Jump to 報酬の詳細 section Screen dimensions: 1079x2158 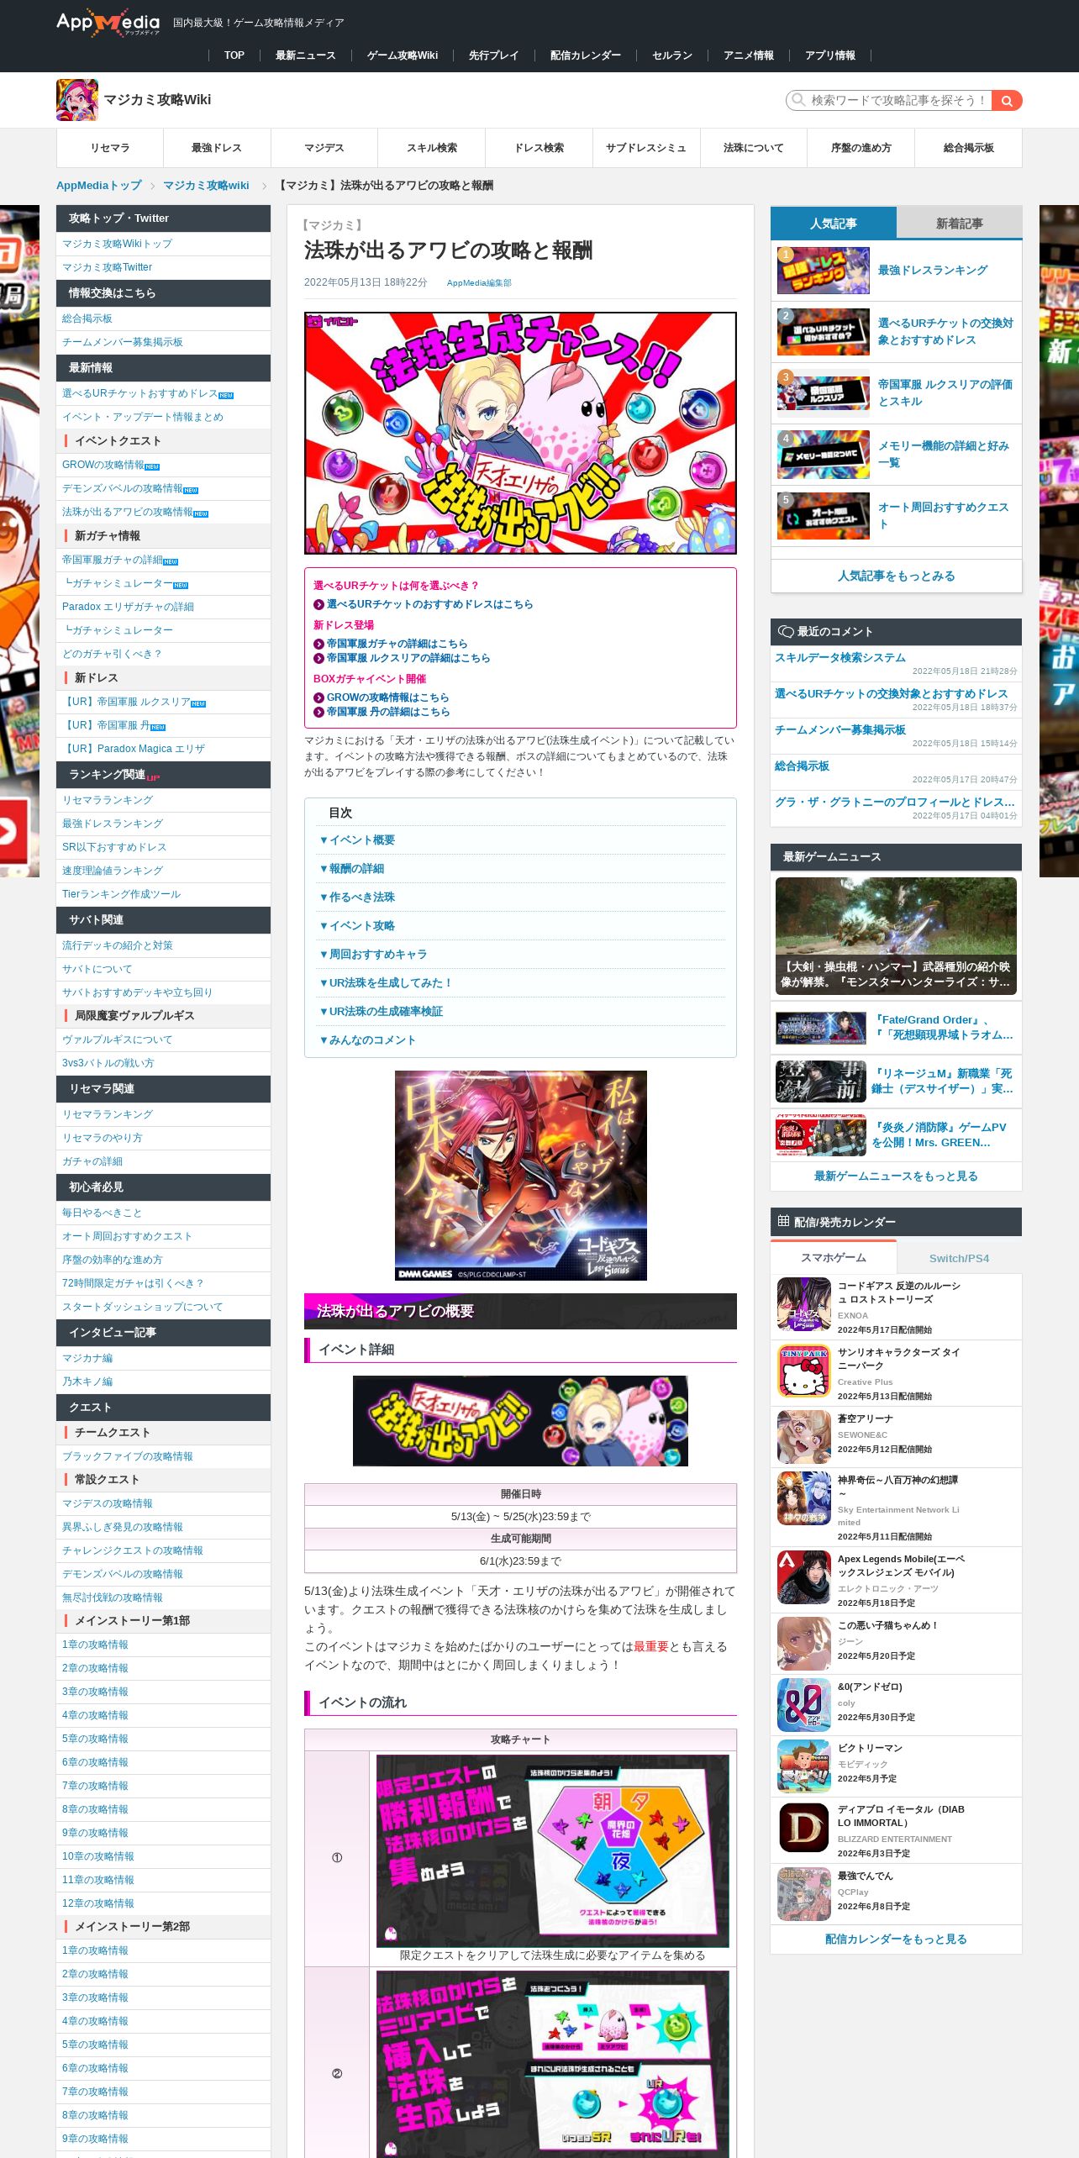click(351, 869)
